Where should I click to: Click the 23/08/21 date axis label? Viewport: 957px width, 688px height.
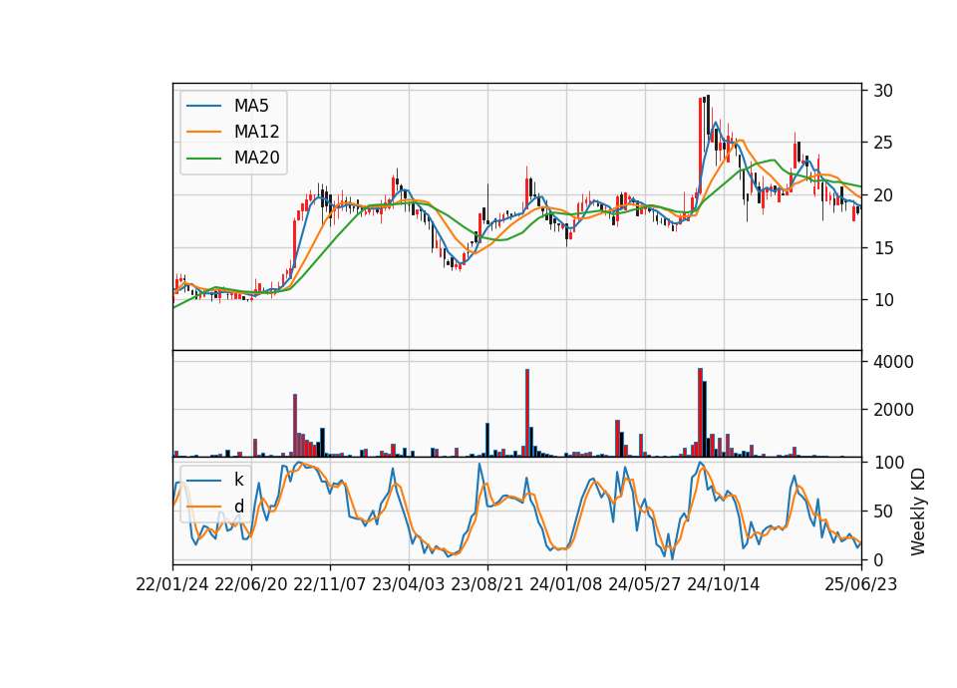point(487,585)
